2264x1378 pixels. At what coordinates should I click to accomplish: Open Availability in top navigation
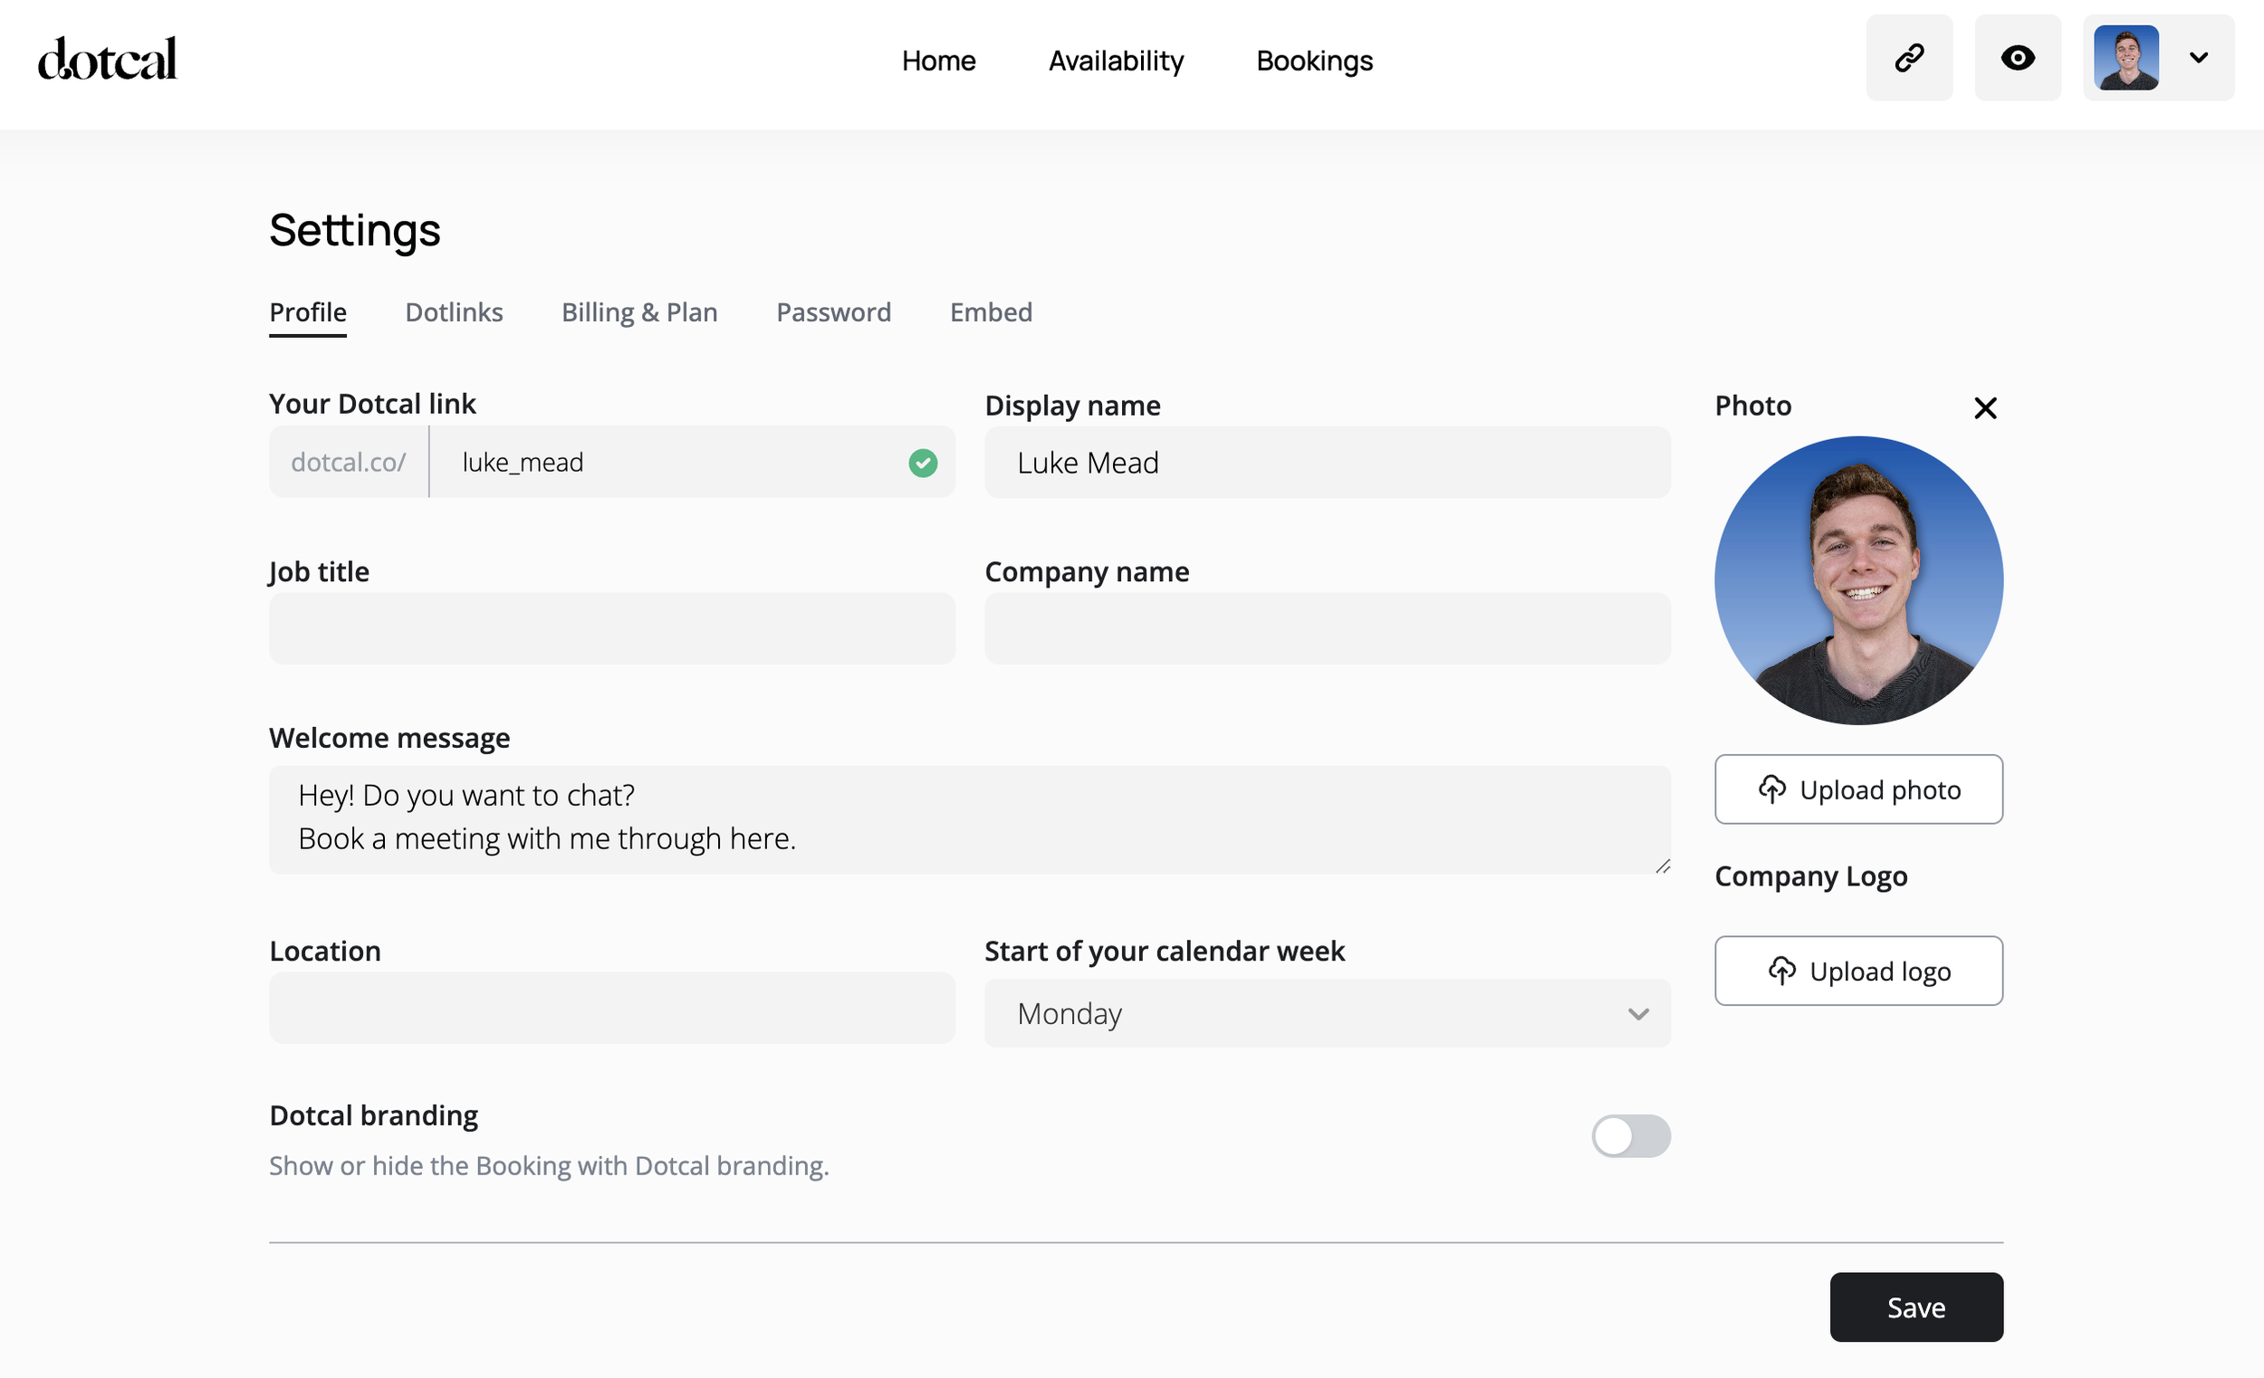coord(1116,61)
